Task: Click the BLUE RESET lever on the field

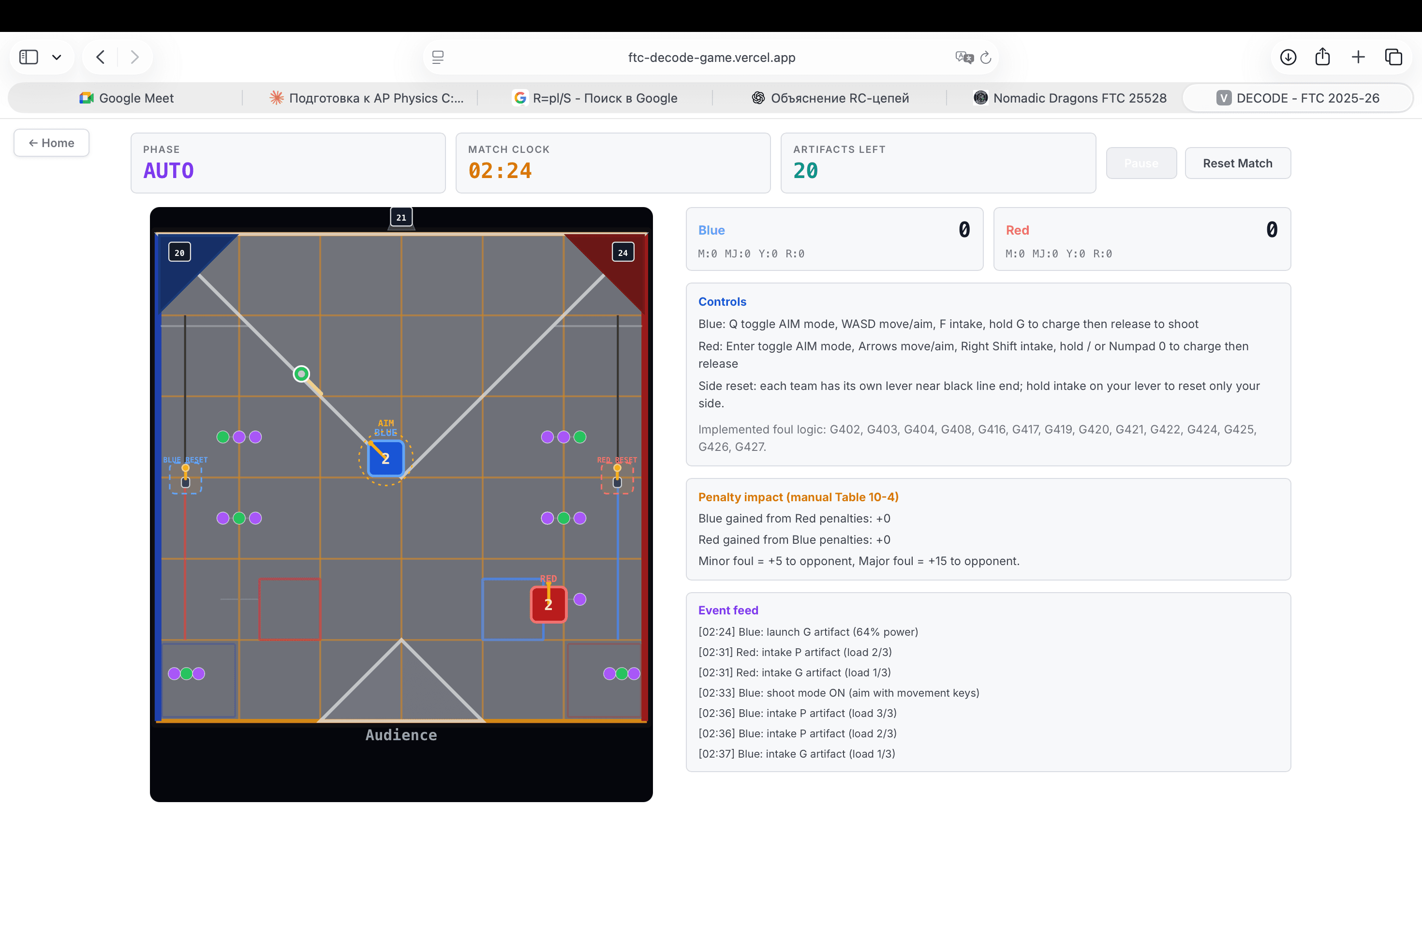Action: coord(185,477)
